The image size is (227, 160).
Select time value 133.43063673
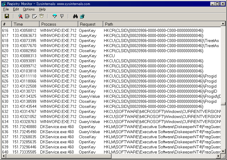[x=24, y=35]
